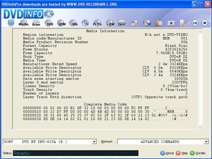Open the RPM test tool
212x159 pixels.
pos(61,23)
